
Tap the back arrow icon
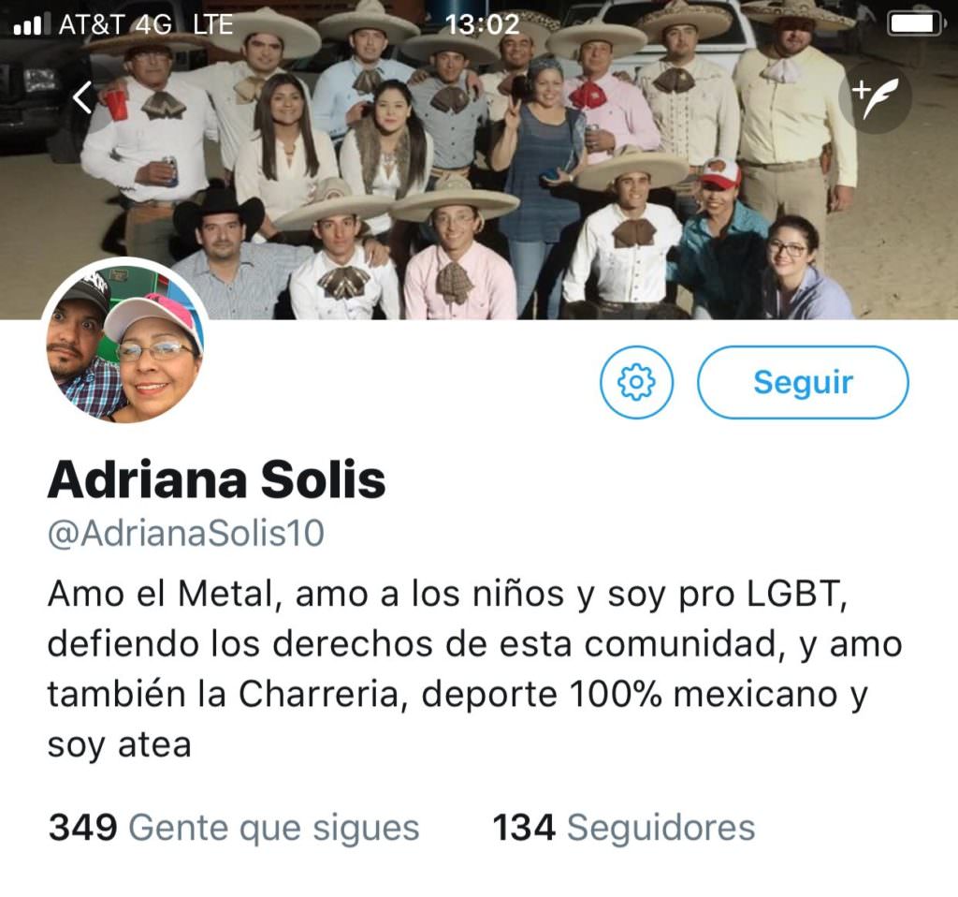(82, 97)
